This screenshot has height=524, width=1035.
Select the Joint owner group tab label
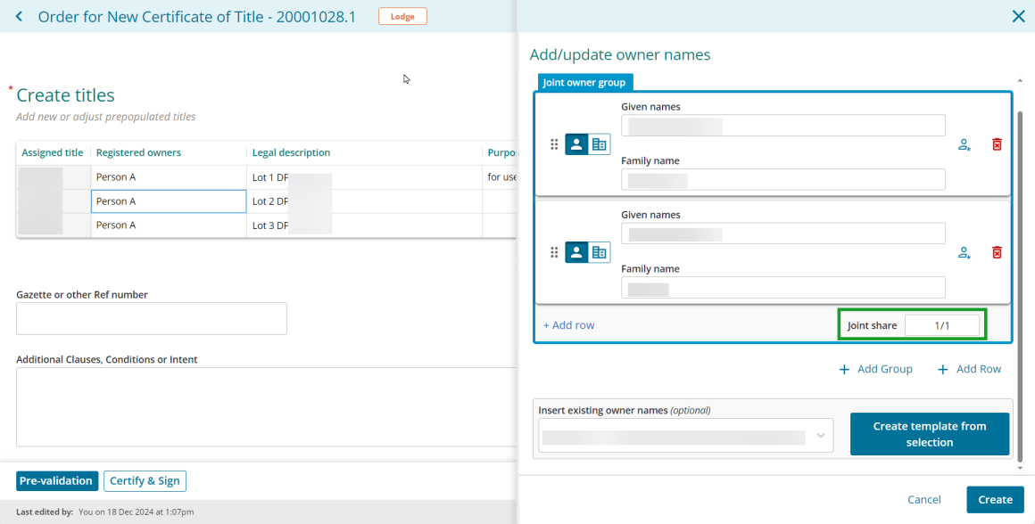pos(585,83)
